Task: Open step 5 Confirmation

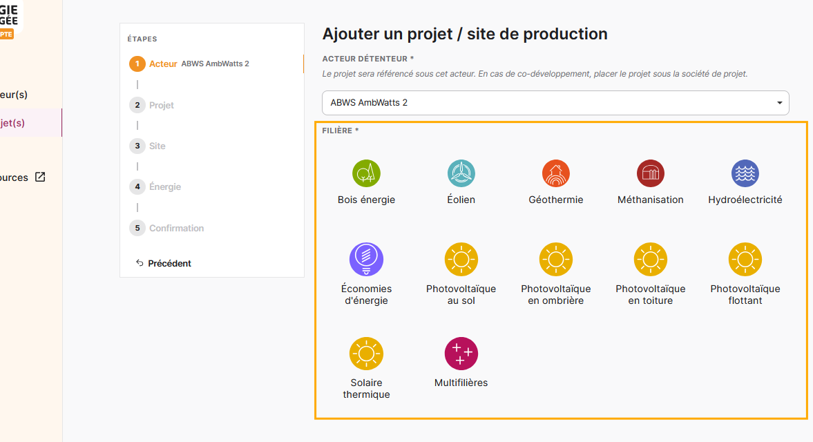Action: pos(166,228)
